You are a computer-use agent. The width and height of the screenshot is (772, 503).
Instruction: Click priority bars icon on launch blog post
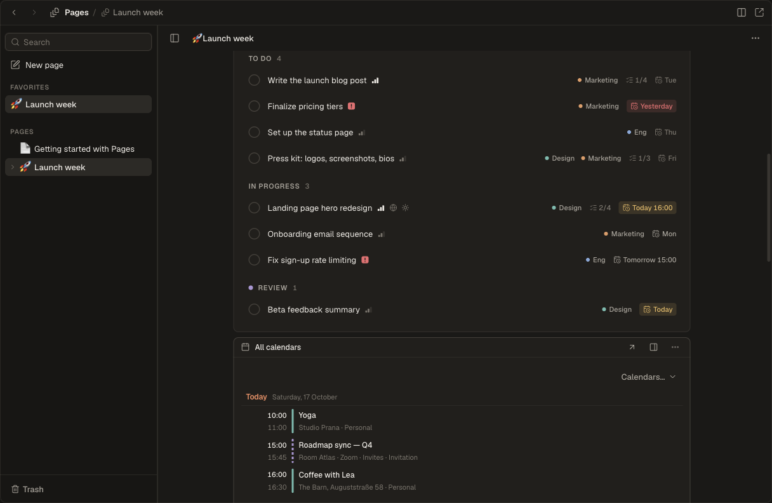(x=375, y=81)
